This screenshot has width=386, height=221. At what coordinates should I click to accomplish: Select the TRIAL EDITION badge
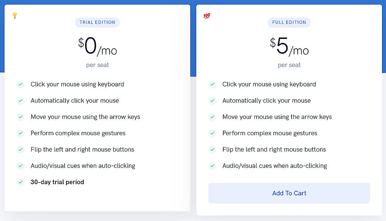click(97, 22)
